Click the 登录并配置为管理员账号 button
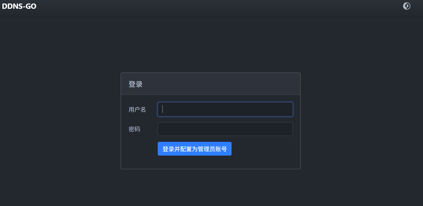Viewport: 423px width, 206px height. pyautogui.click(x=195, y=149)
